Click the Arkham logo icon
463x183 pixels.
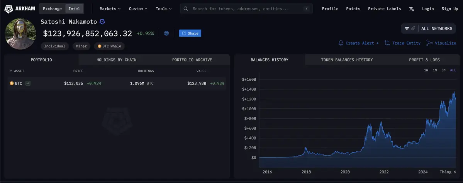coord(8,8)
